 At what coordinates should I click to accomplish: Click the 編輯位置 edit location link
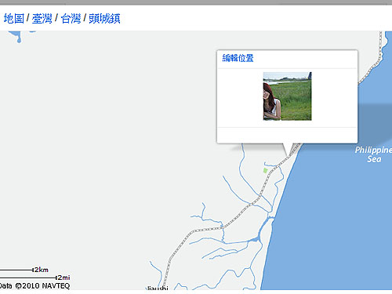tap(238, 58)
